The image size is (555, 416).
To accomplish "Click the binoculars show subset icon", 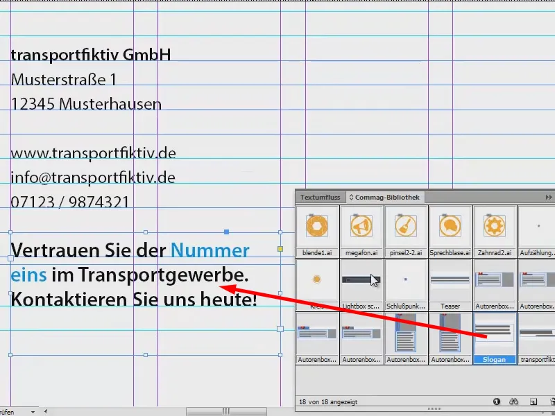I will [513, 401].
